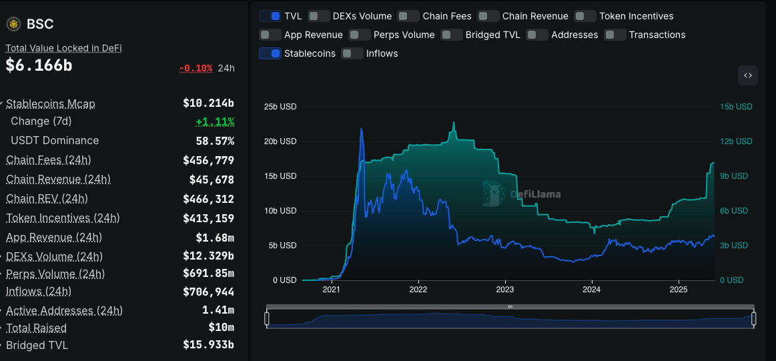Screen dimensions: 776x361
Task: Click the BSC chain logo icon
Action: (13, 24)
